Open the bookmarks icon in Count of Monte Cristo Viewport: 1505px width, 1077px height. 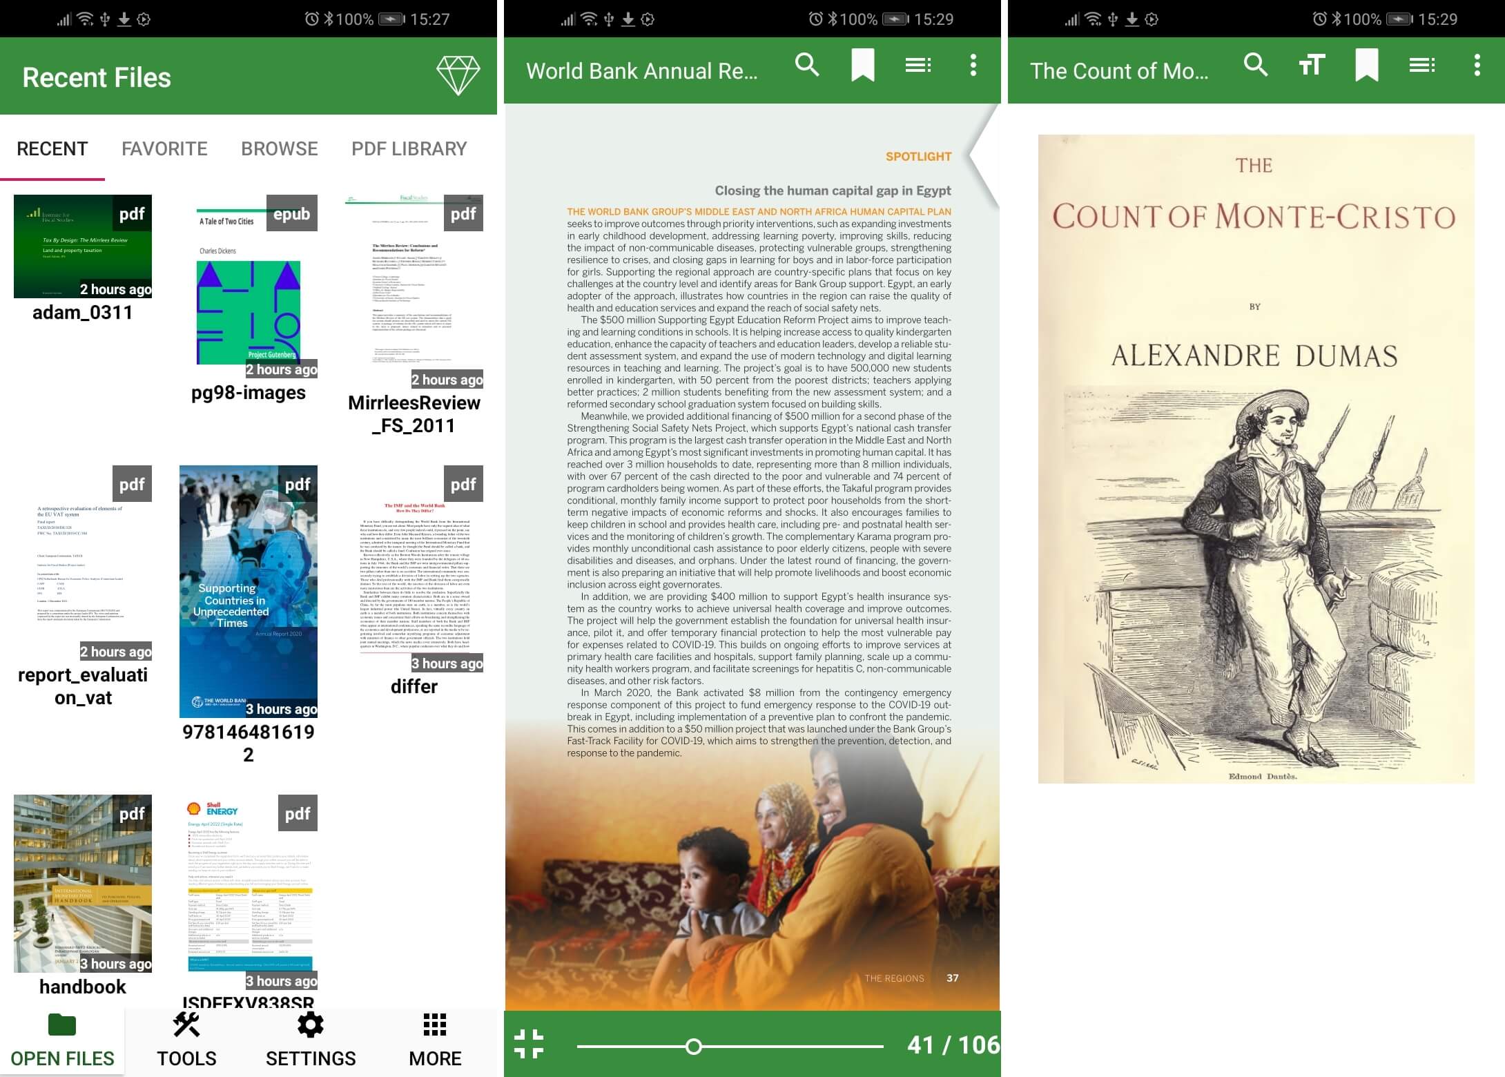point(1367,66)
